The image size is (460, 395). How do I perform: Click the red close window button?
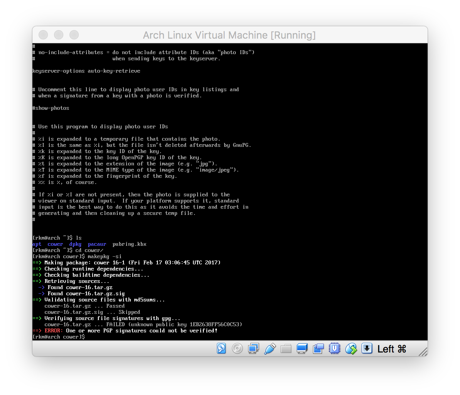pos(43,35)
